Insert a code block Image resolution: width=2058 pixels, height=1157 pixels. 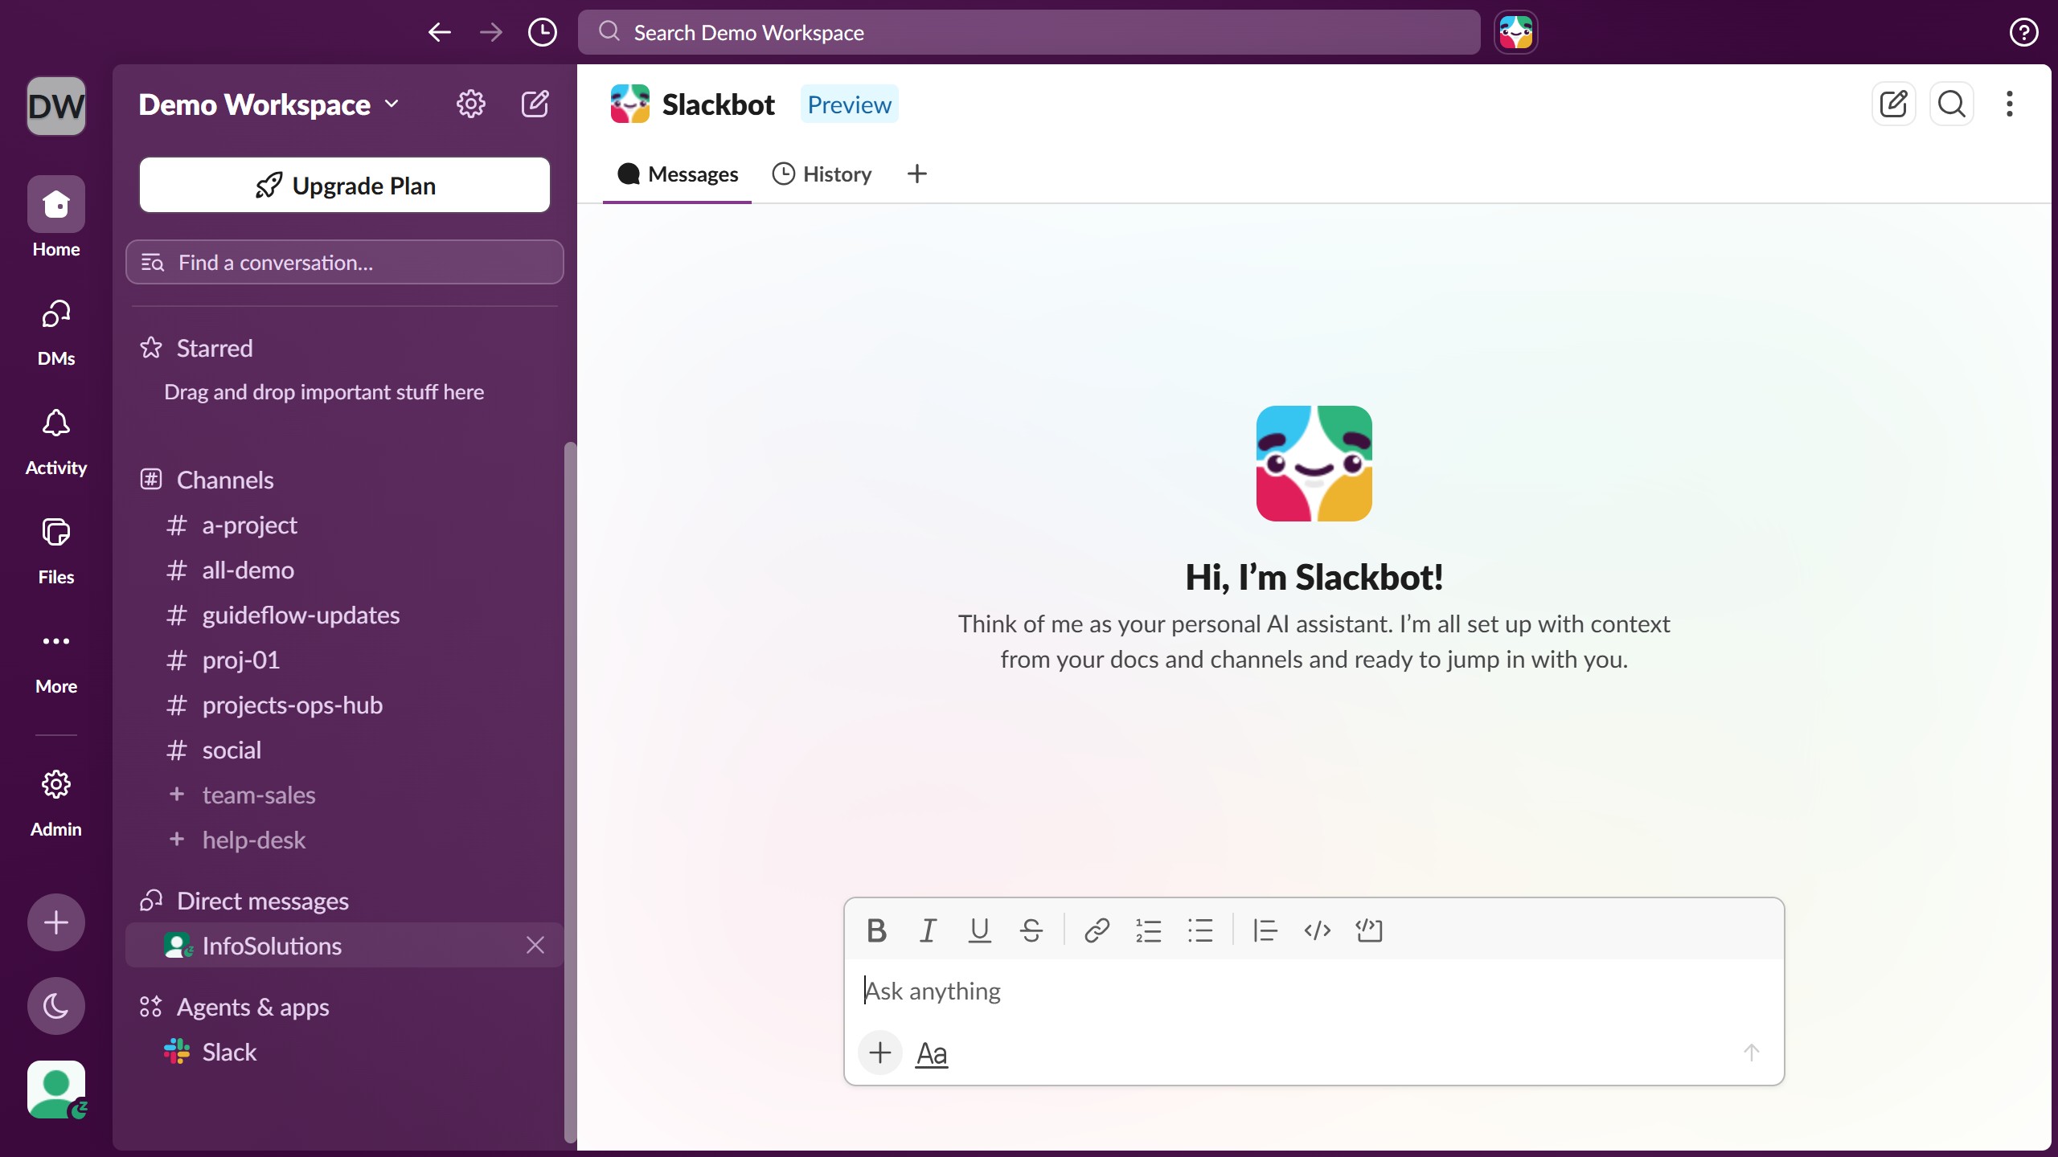(1369, 930)
